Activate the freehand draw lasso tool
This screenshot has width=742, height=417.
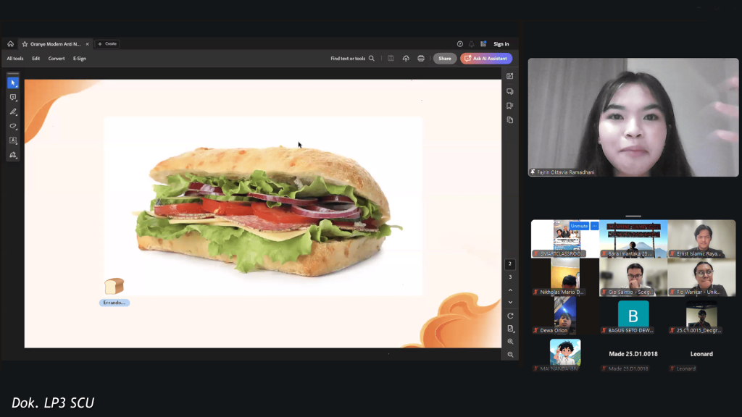coord(13,127)
